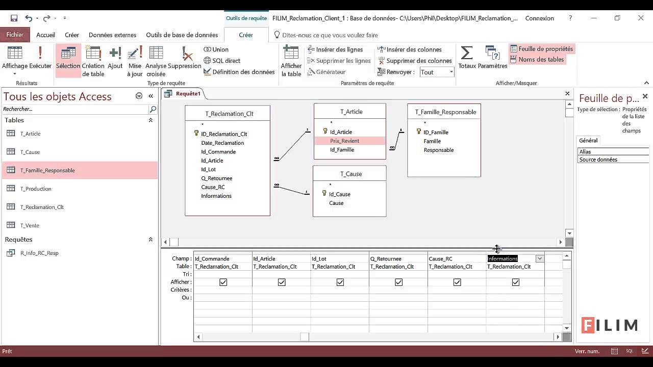Open the Informations field dropdown arrow
Screen dimensions: 653x367
[540, 258]
